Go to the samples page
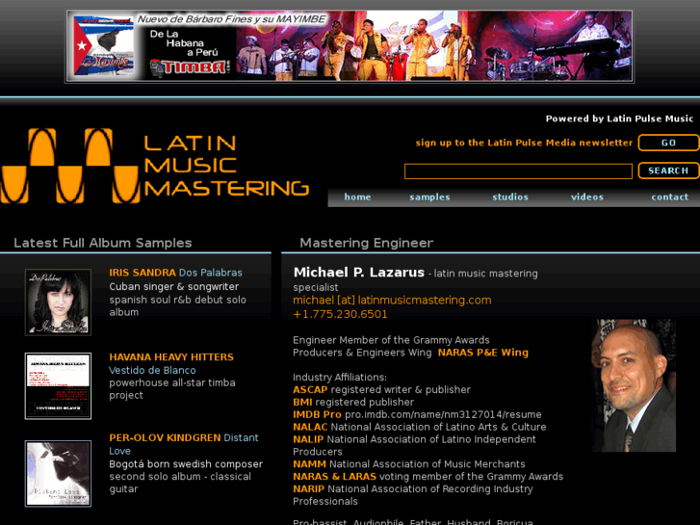The width and height of the screenshot is (700, 525). click(429, 197)
